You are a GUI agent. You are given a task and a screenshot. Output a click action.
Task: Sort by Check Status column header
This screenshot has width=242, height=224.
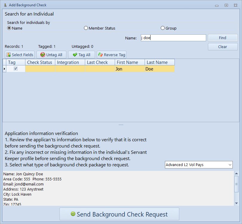tap(40, 62)
